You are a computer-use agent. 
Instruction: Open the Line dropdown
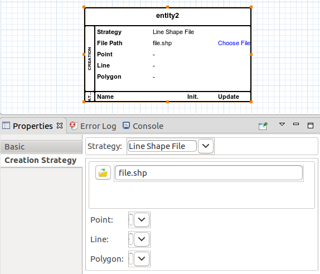[x=142, y=239]
